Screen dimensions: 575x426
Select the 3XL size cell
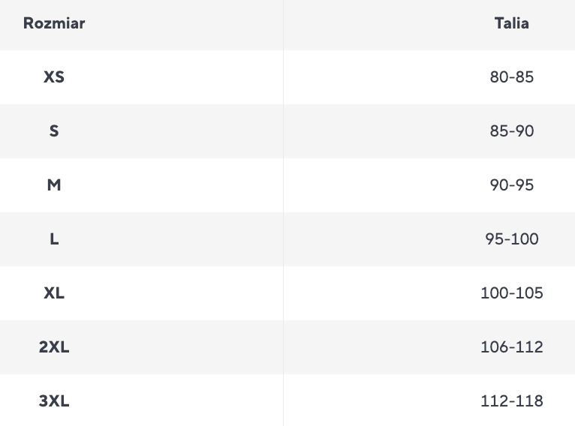(x=54, y=400)
